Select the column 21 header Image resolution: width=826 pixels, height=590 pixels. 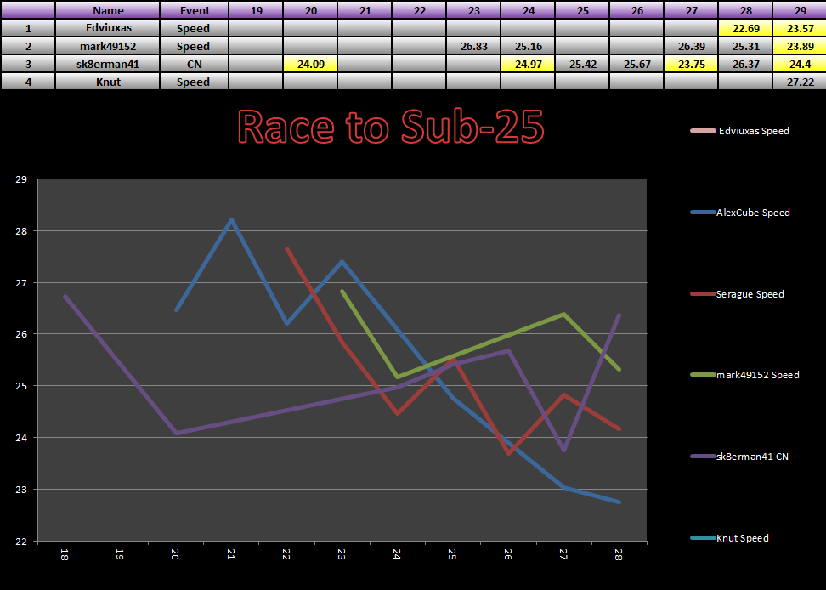click(x=365, y=10)
